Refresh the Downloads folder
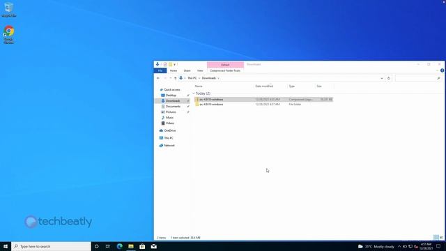Viewport: 446px width, 251px height. tap(389, 78)
